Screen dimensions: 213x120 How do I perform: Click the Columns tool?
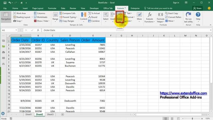(x=39, y=13)
